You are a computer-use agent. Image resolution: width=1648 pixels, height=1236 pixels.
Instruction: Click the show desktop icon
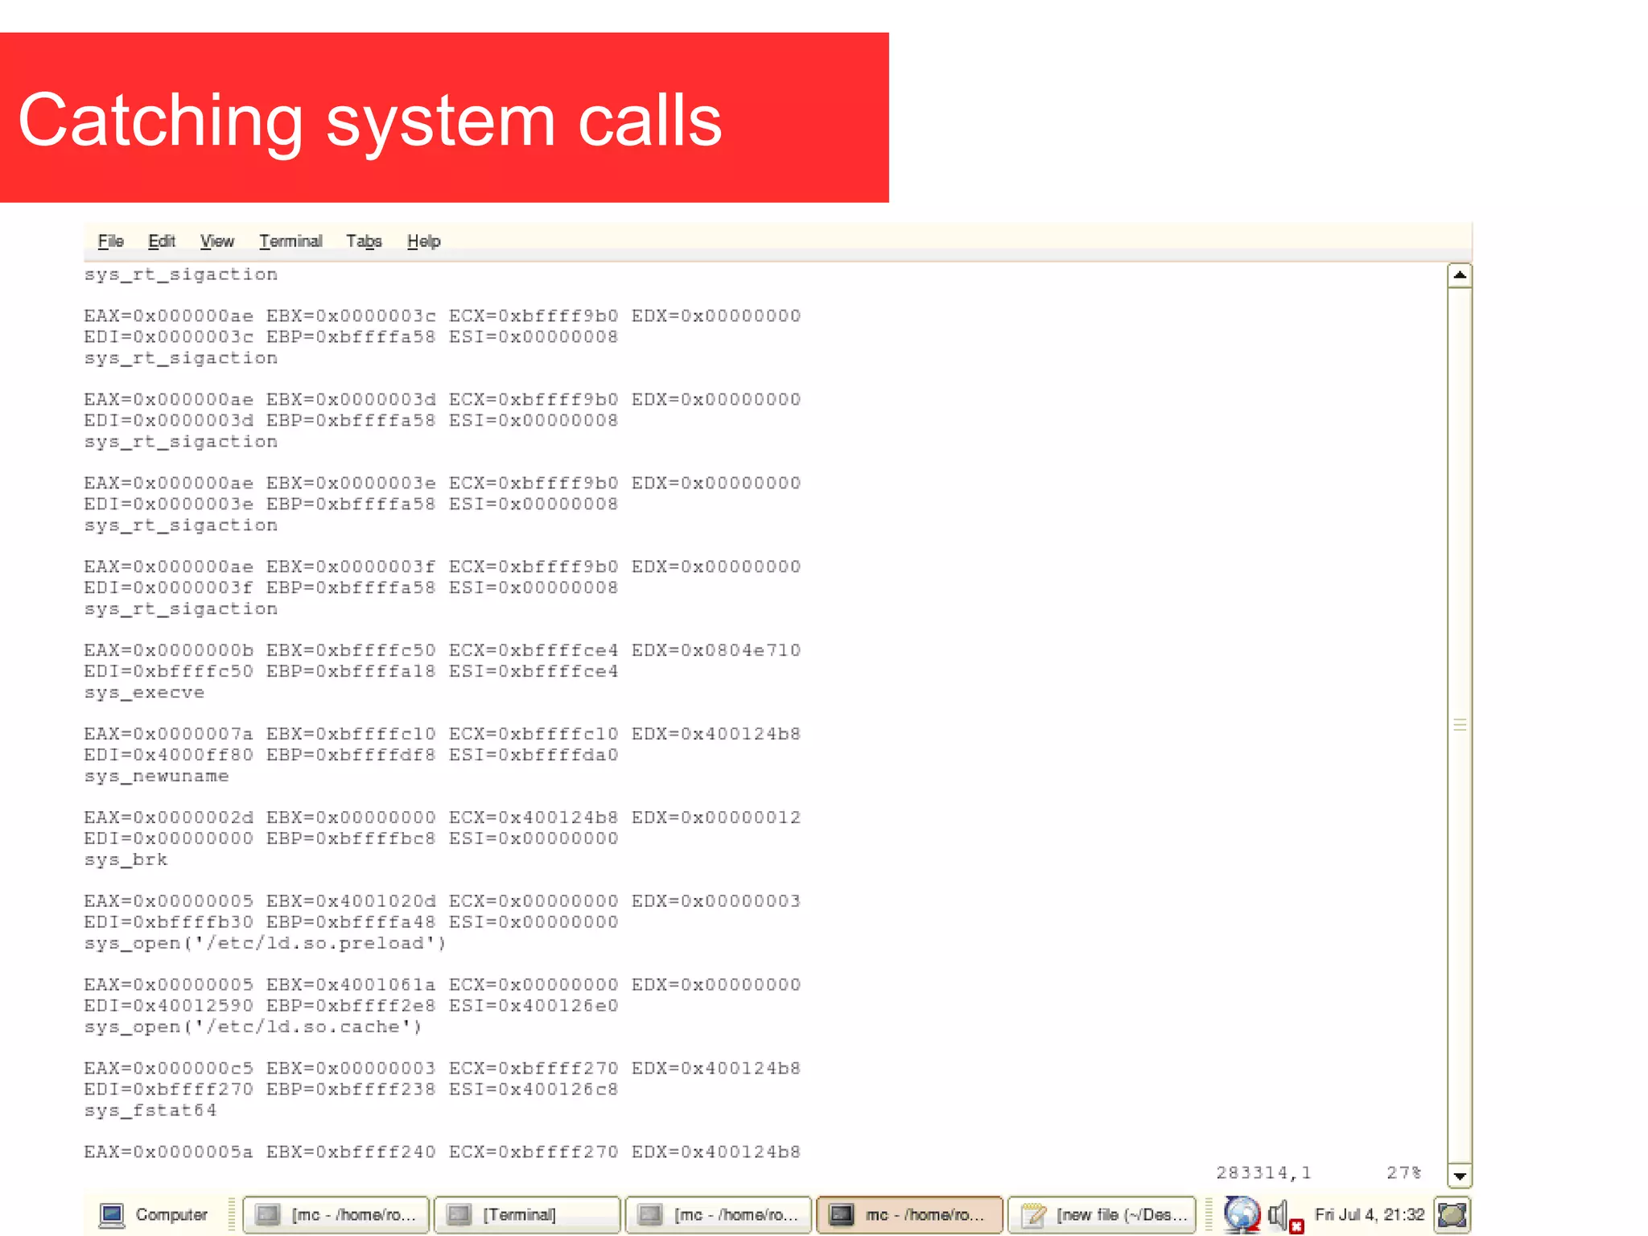coord(1452,1214)
